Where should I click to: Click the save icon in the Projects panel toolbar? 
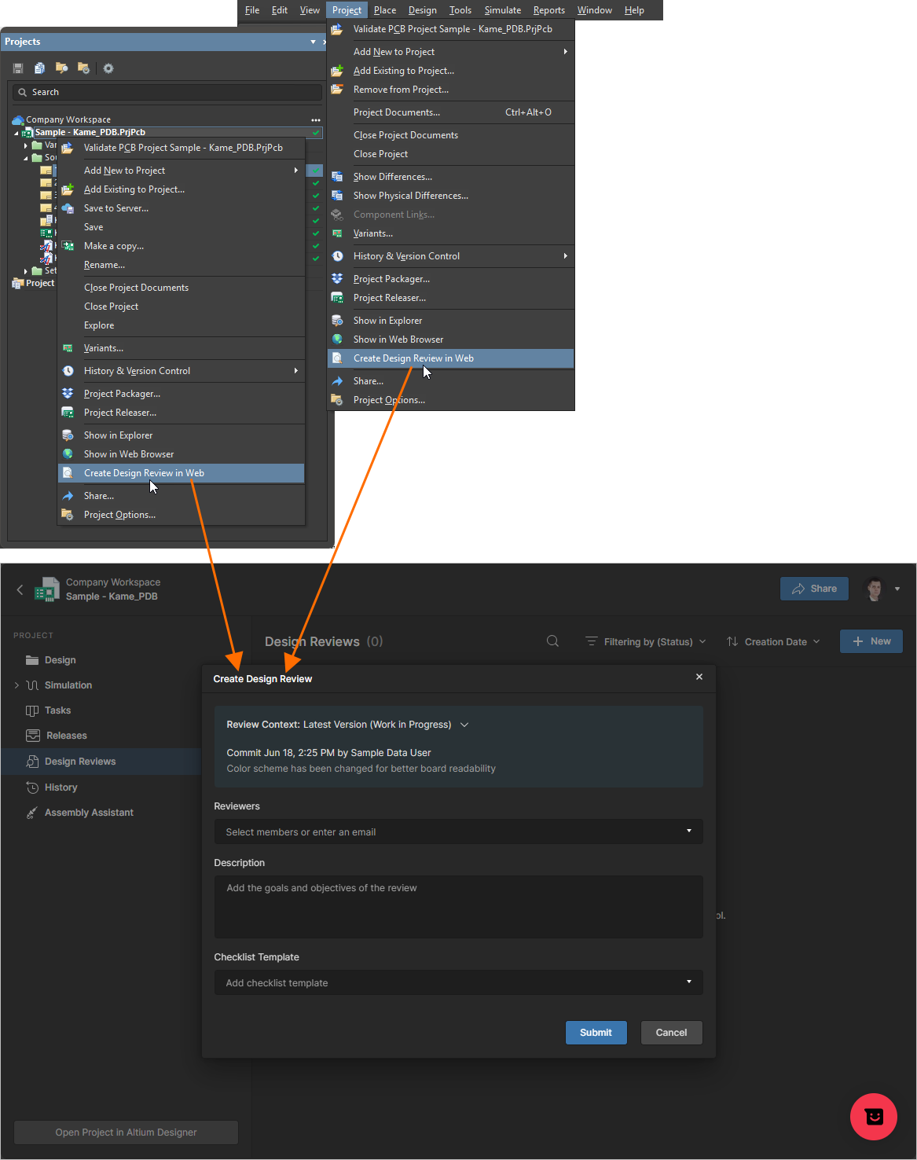coord(18,68)
